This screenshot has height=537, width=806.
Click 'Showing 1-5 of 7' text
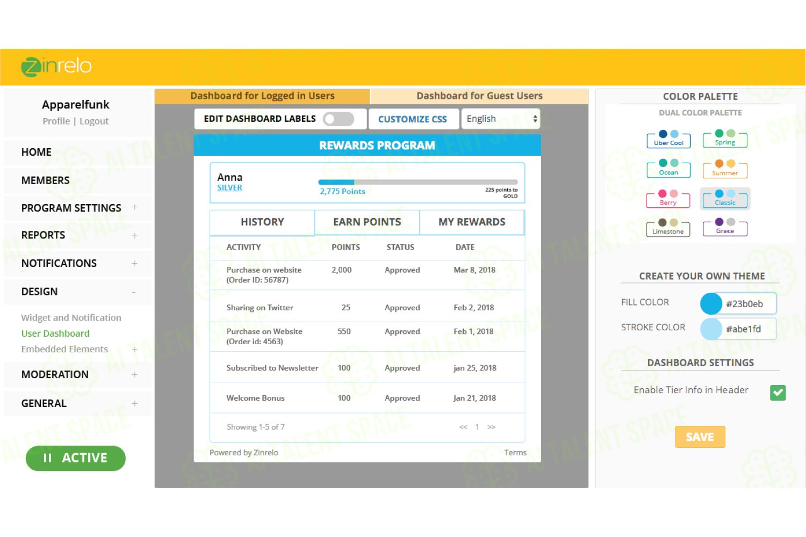coord(256,427)
